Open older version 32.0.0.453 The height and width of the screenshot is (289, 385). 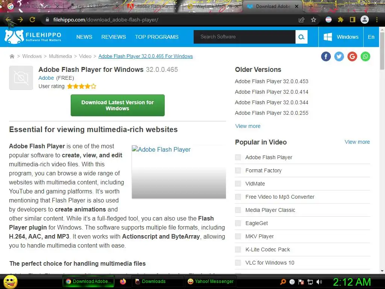pos(271,81)
